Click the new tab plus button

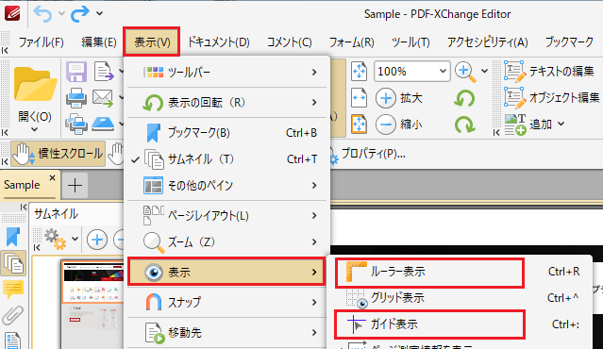tap(75, 186)
